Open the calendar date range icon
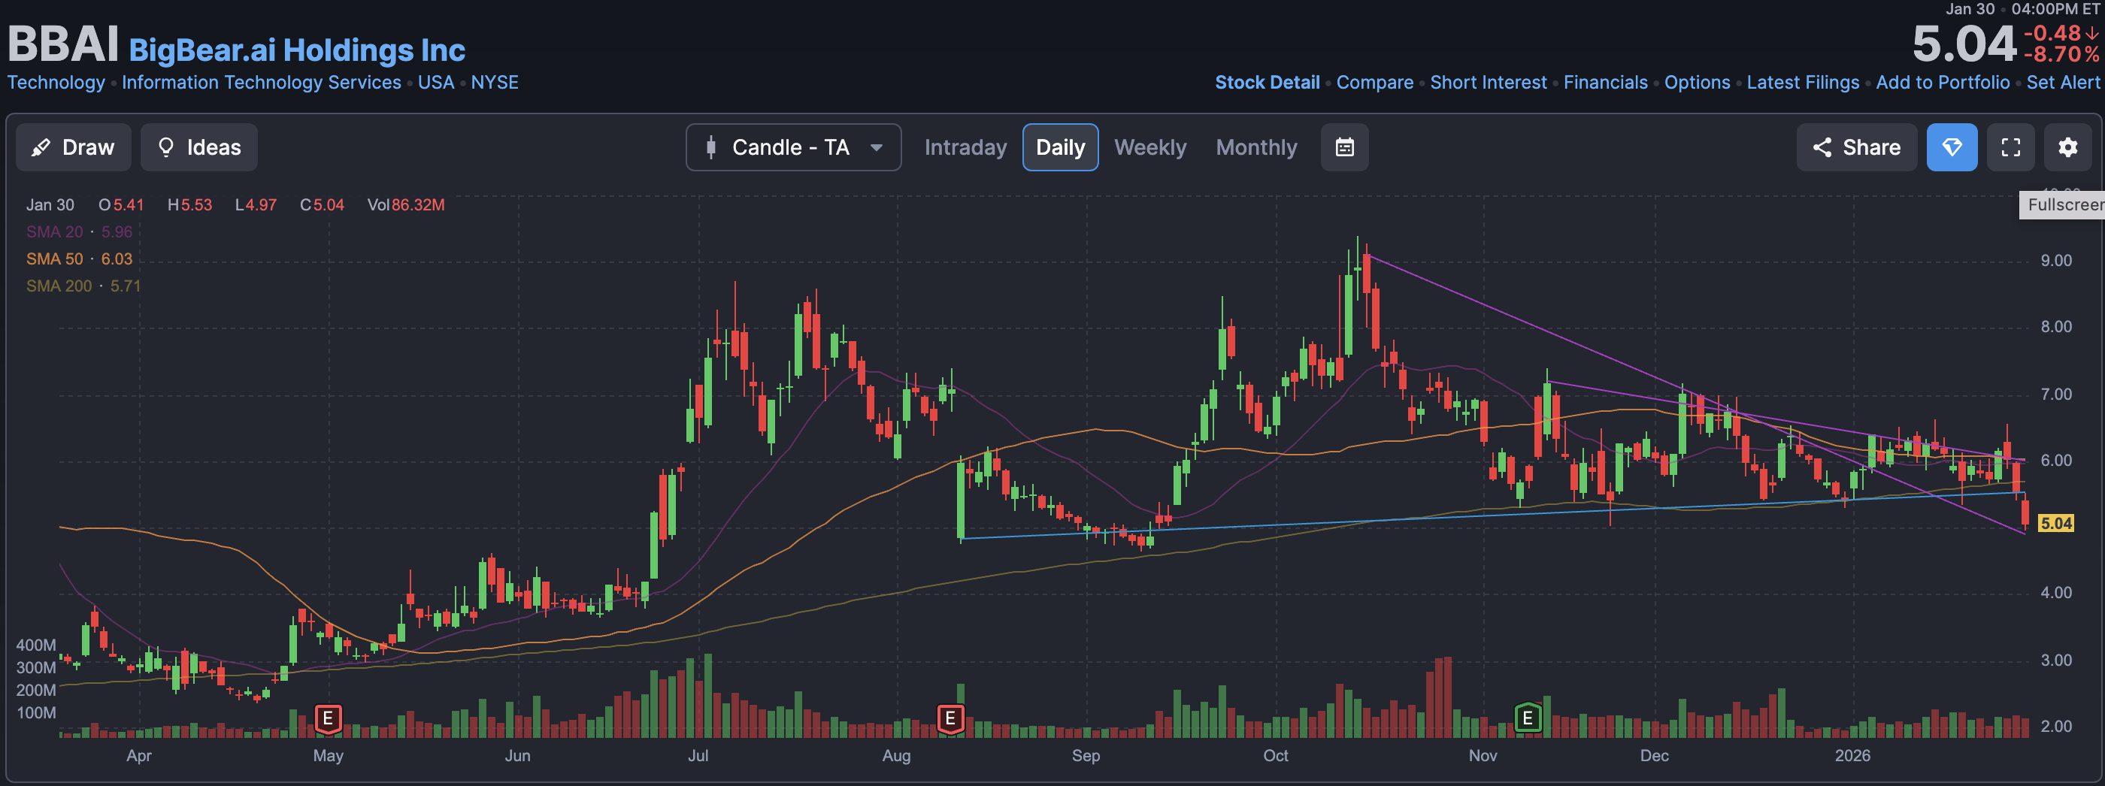The image size is (2105, 786). [x=1344, y=147]
